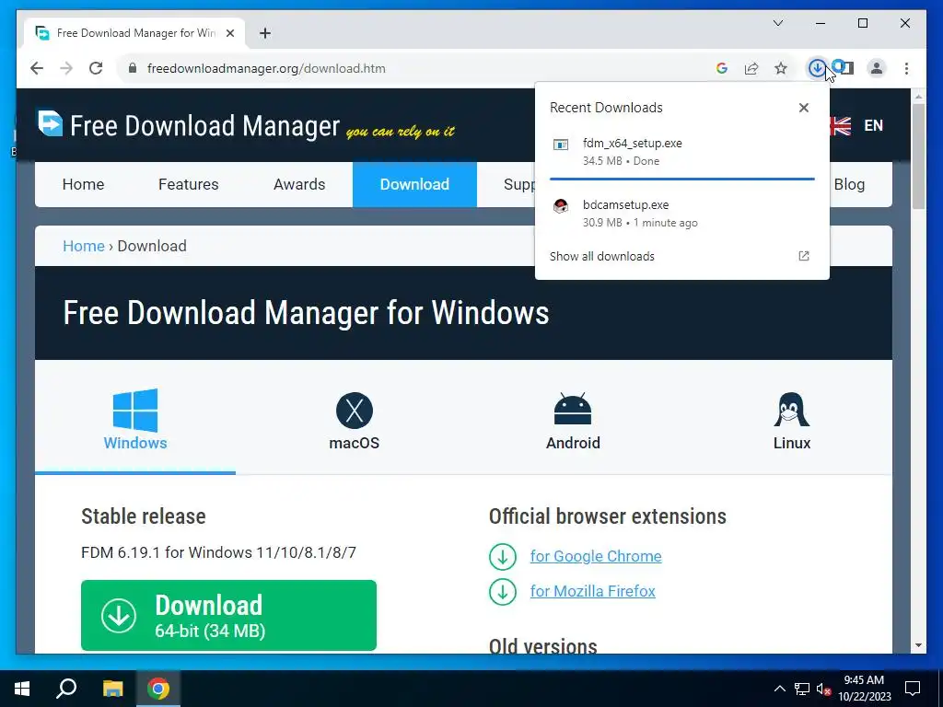Click the Home breadcrumb link
Screen dimensions: 943x707
84,246
